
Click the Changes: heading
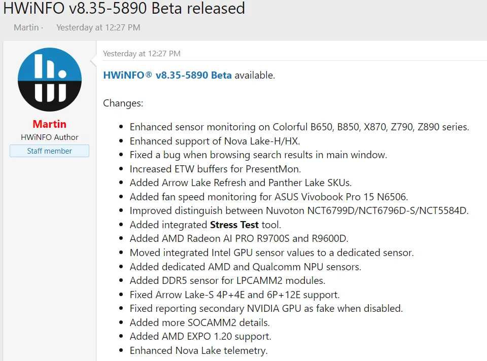[123, 103]
